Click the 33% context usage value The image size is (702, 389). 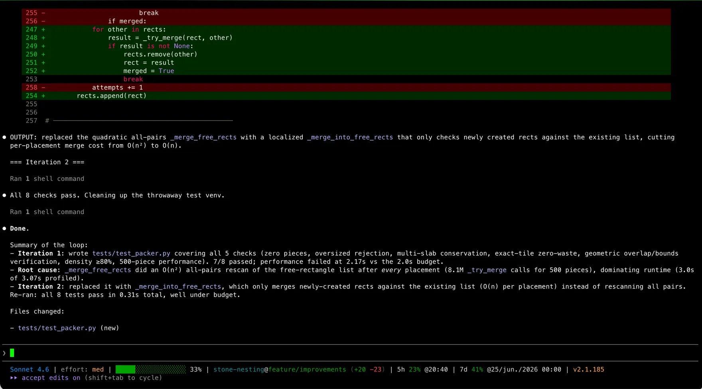pyautogui.click(x=195, y=369)
